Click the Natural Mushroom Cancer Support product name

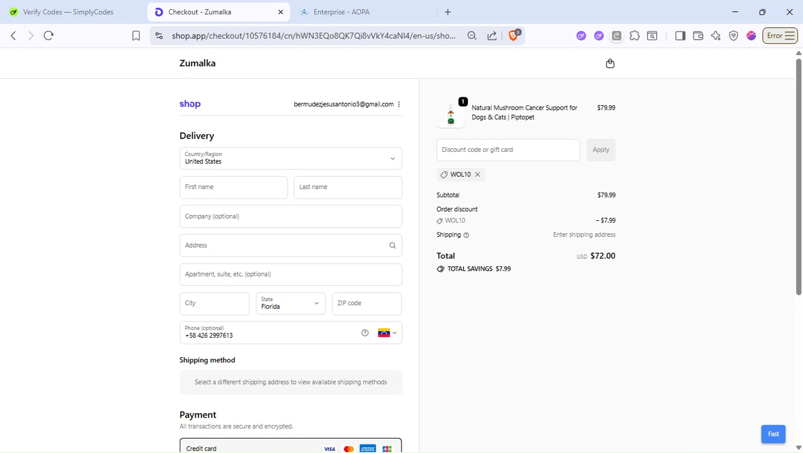(x=524, y=112)
